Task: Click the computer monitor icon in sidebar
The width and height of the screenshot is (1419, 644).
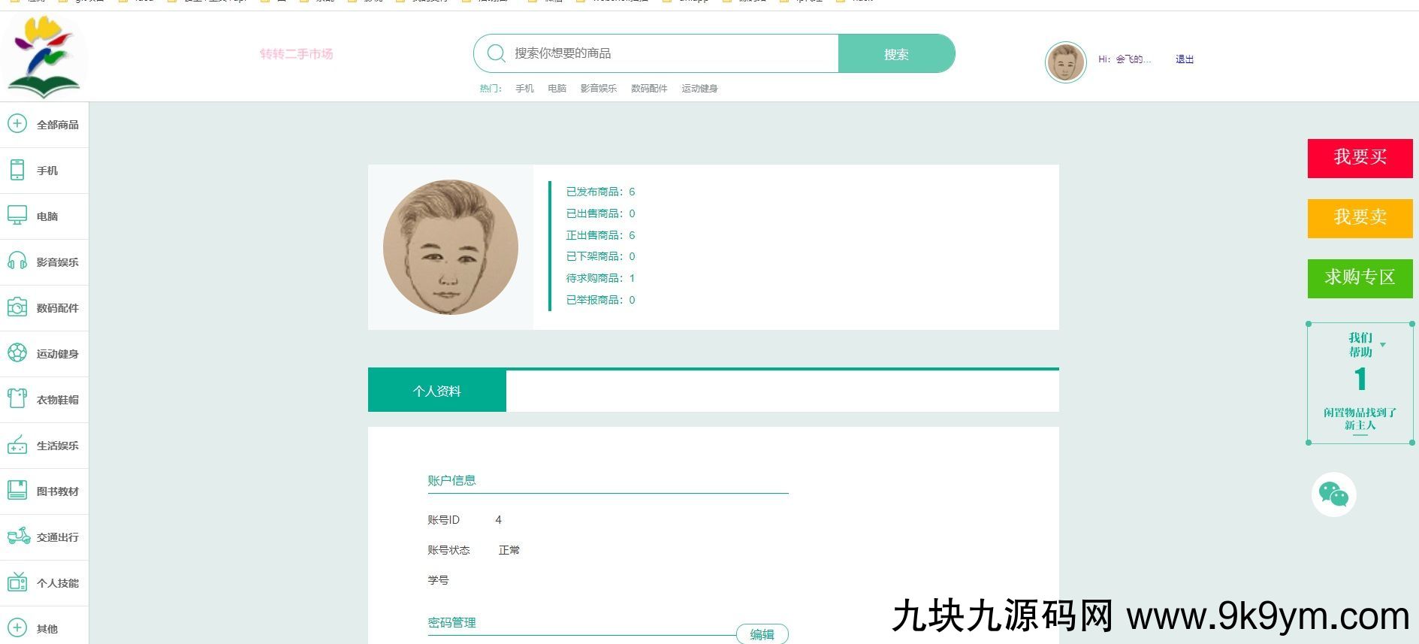Action: (17, 216)
